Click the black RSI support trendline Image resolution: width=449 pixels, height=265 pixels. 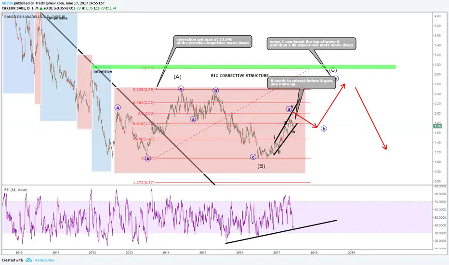pyautogui.click(x=281, y=232)
